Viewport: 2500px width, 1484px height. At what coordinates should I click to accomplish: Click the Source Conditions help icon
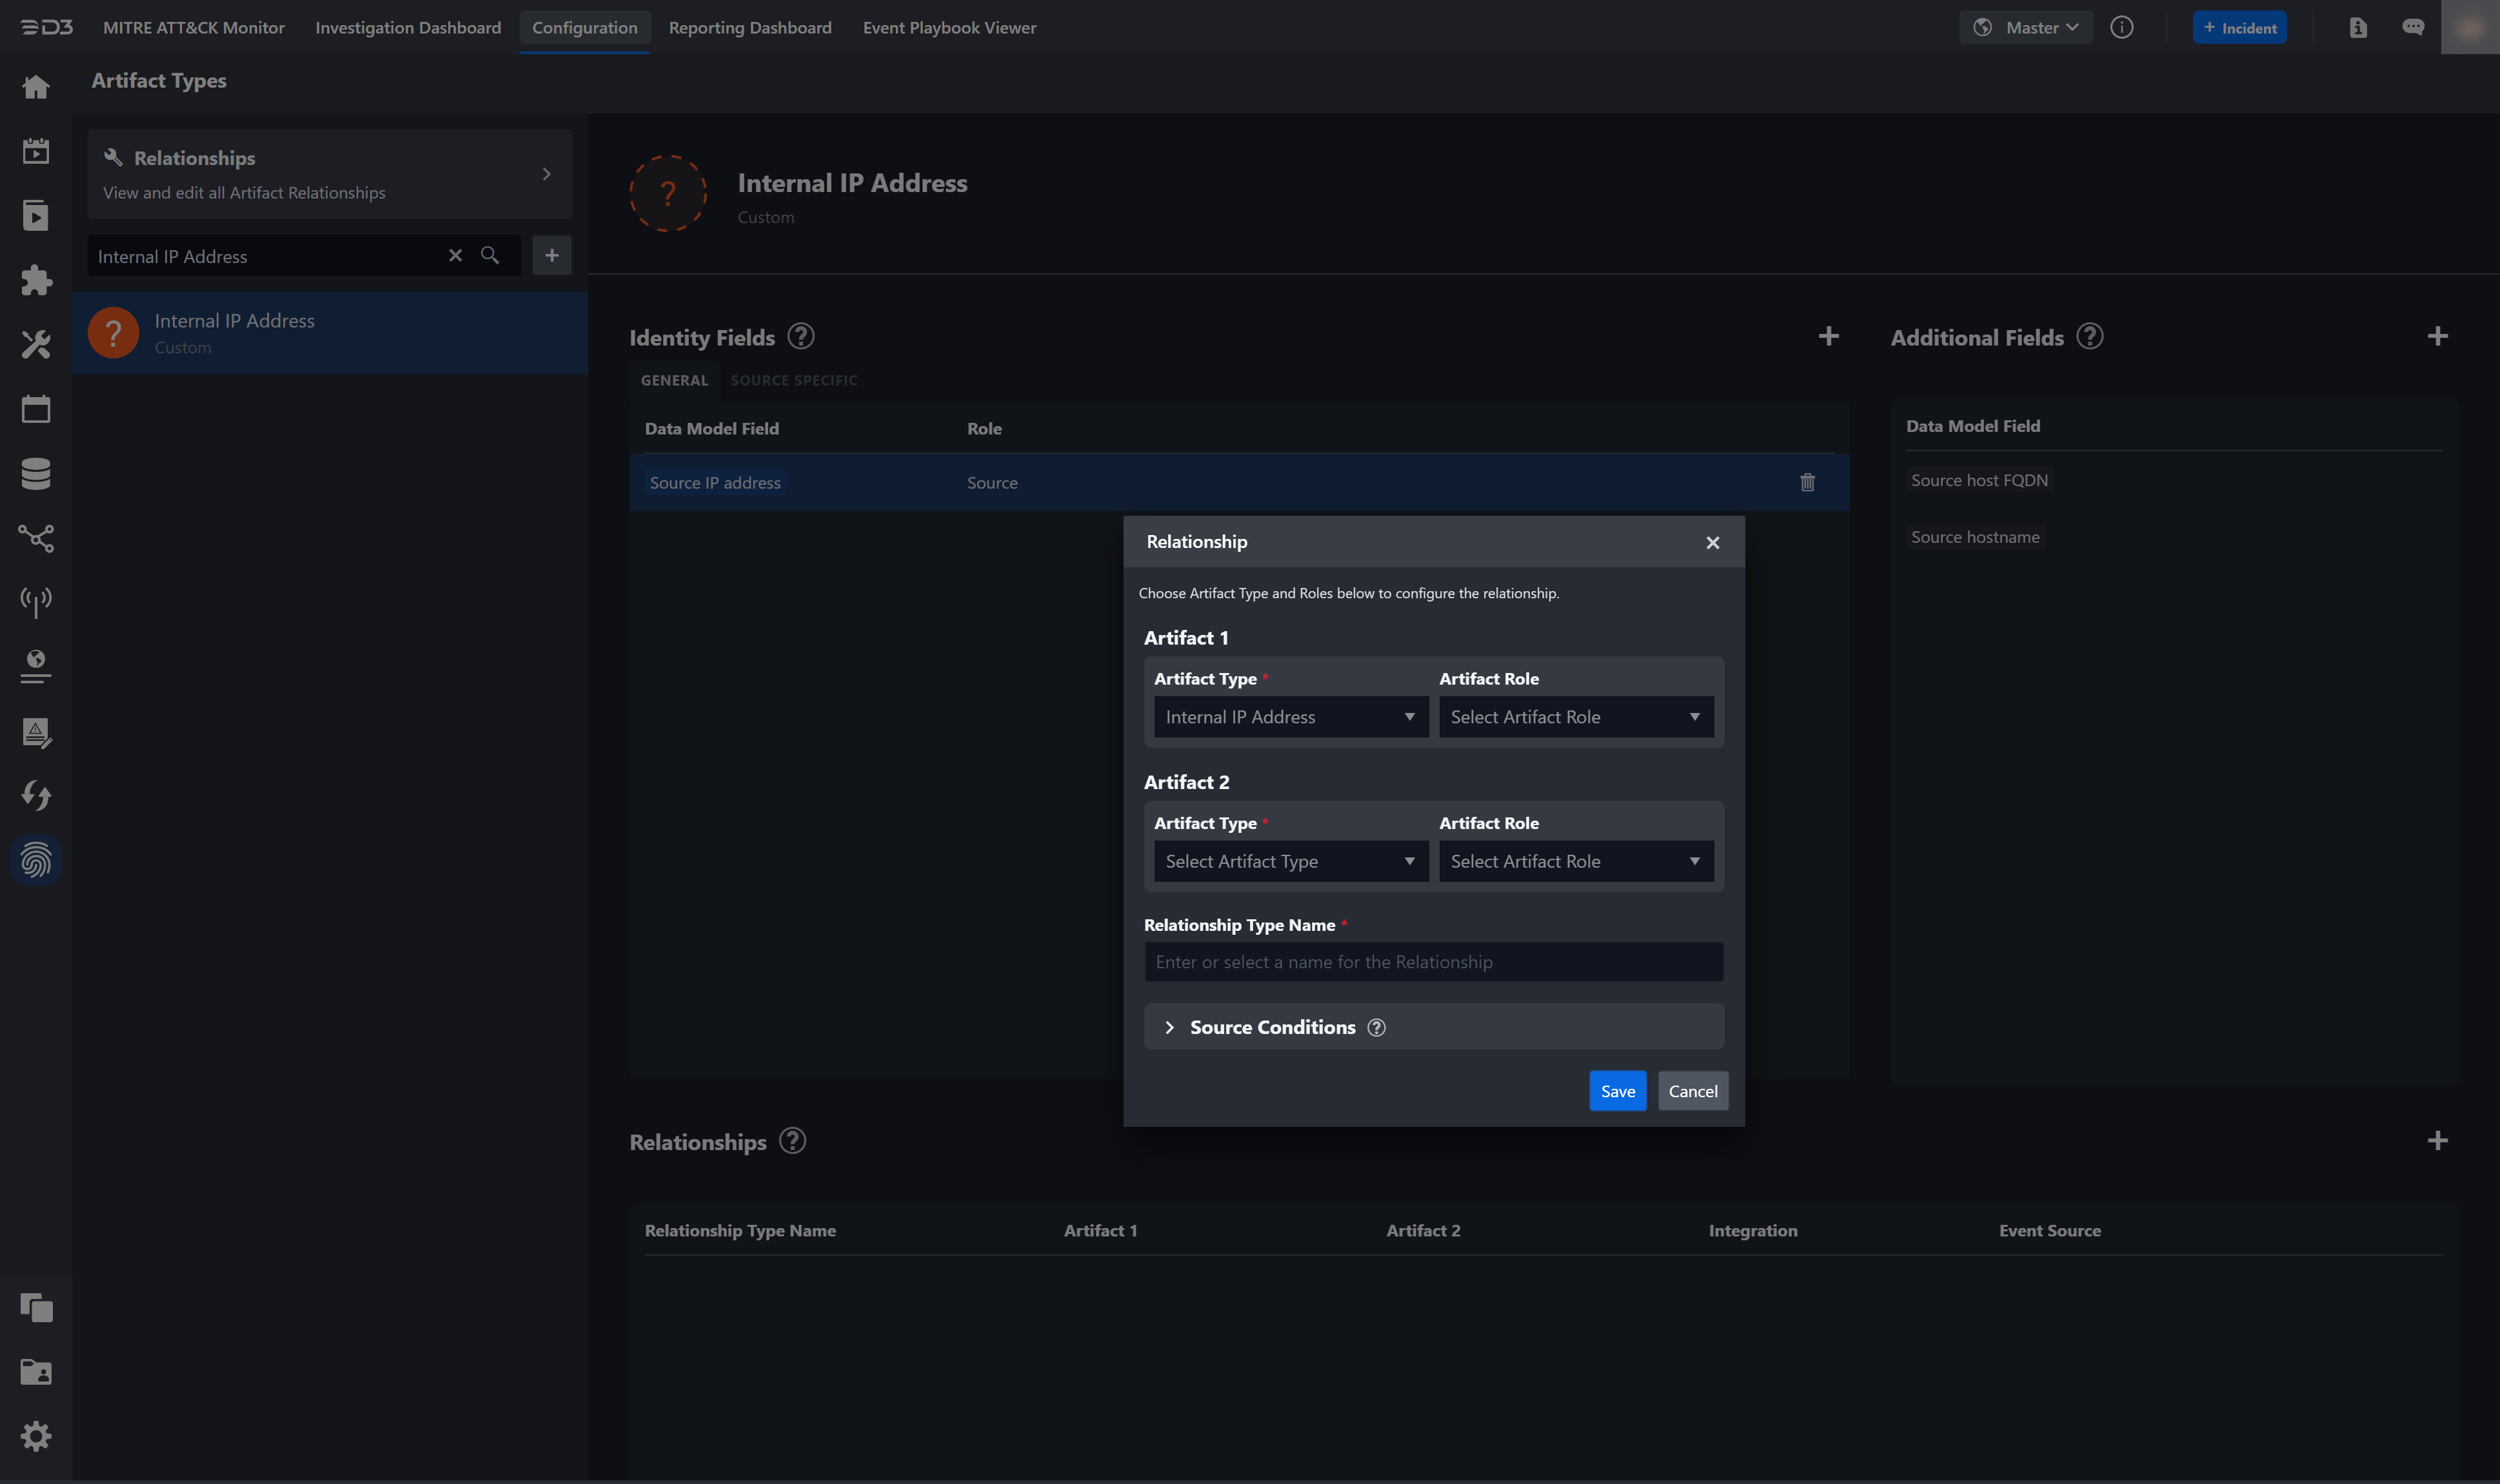tap(1376, 1028)
